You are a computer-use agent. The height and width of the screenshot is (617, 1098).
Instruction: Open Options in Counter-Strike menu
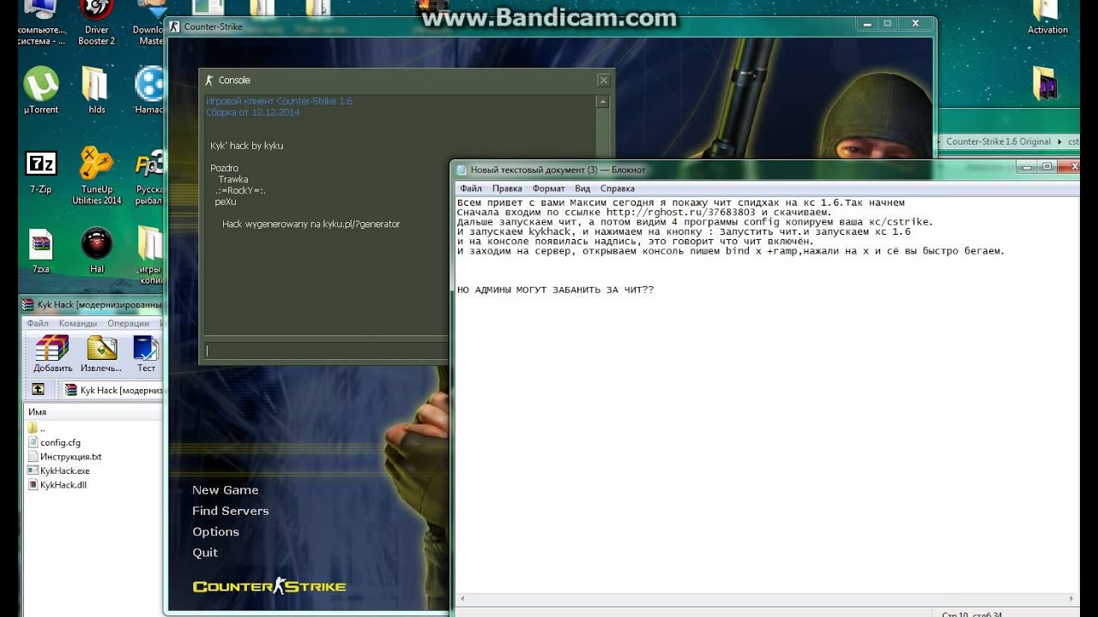216,531
